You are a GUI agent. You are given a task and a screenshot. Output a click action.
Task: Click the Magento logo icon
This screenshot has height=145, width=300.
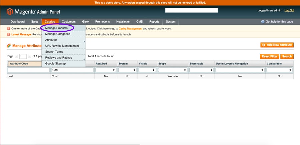pyautogui.click(x=10, y=12)
